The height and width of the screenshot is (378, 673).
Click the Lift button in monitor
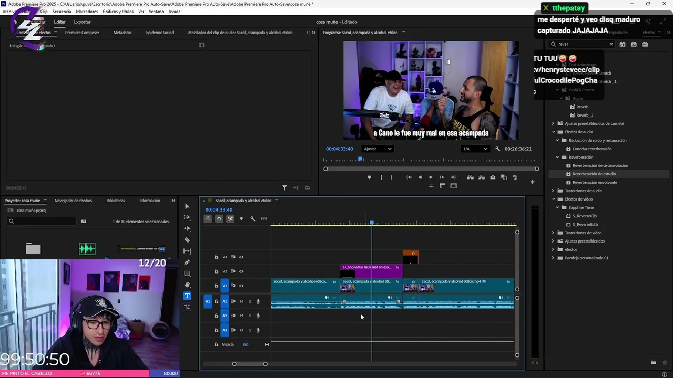pos(470,177)
